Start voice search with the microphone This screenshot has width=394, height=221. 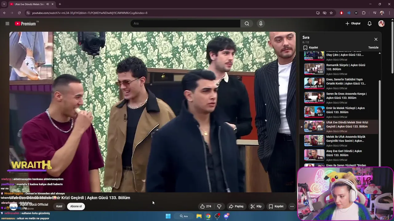pos(261,24)
